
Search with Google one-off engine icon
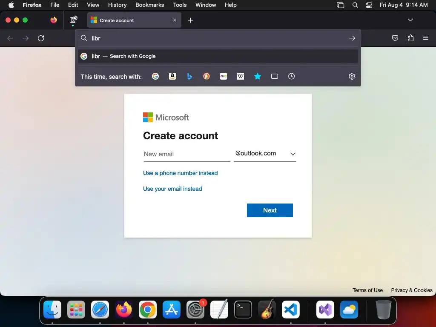(155, 76)
